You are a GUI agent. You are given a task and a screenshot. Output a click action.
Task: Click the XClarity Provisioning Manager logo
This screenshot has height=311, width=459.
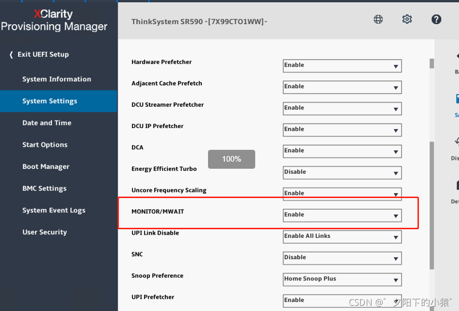click(x=54, y=20)
